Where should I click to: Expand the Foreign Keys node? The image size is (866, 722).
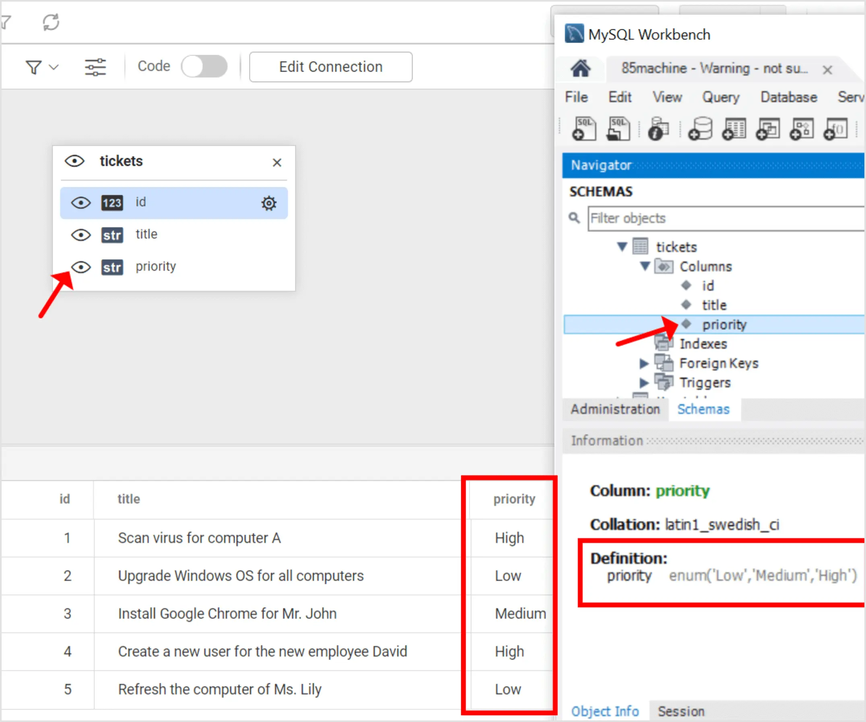coord(644,363)
